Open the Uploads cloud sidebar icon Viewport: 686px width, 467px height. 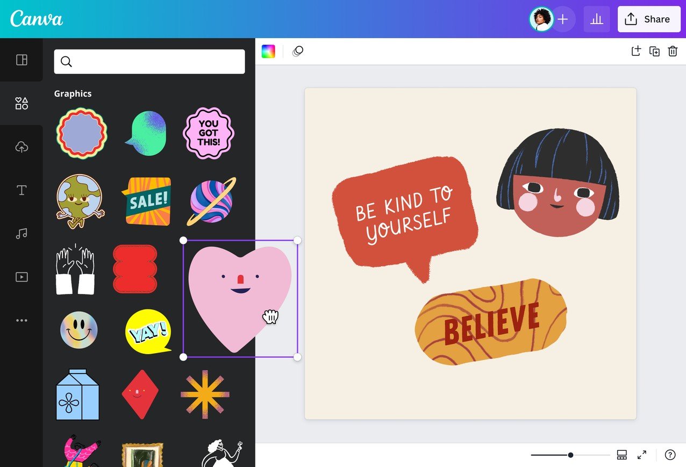tap(22, 147)
